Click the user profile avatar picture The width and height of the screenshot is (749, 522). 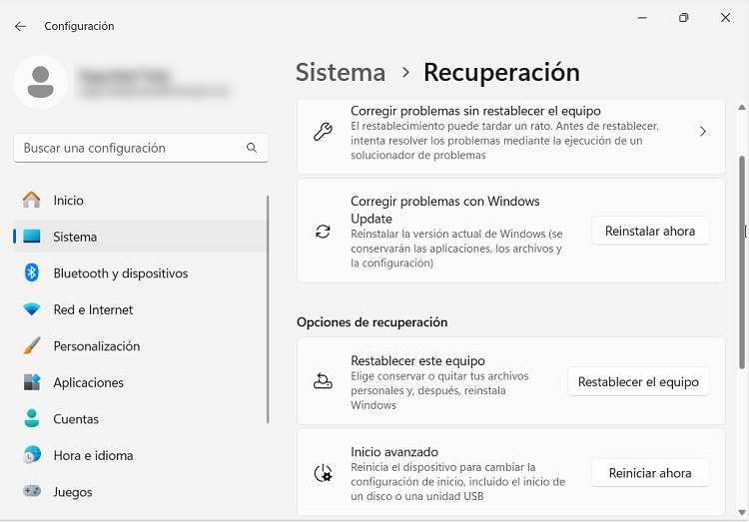pyautogui.click(x=41, y=83)
